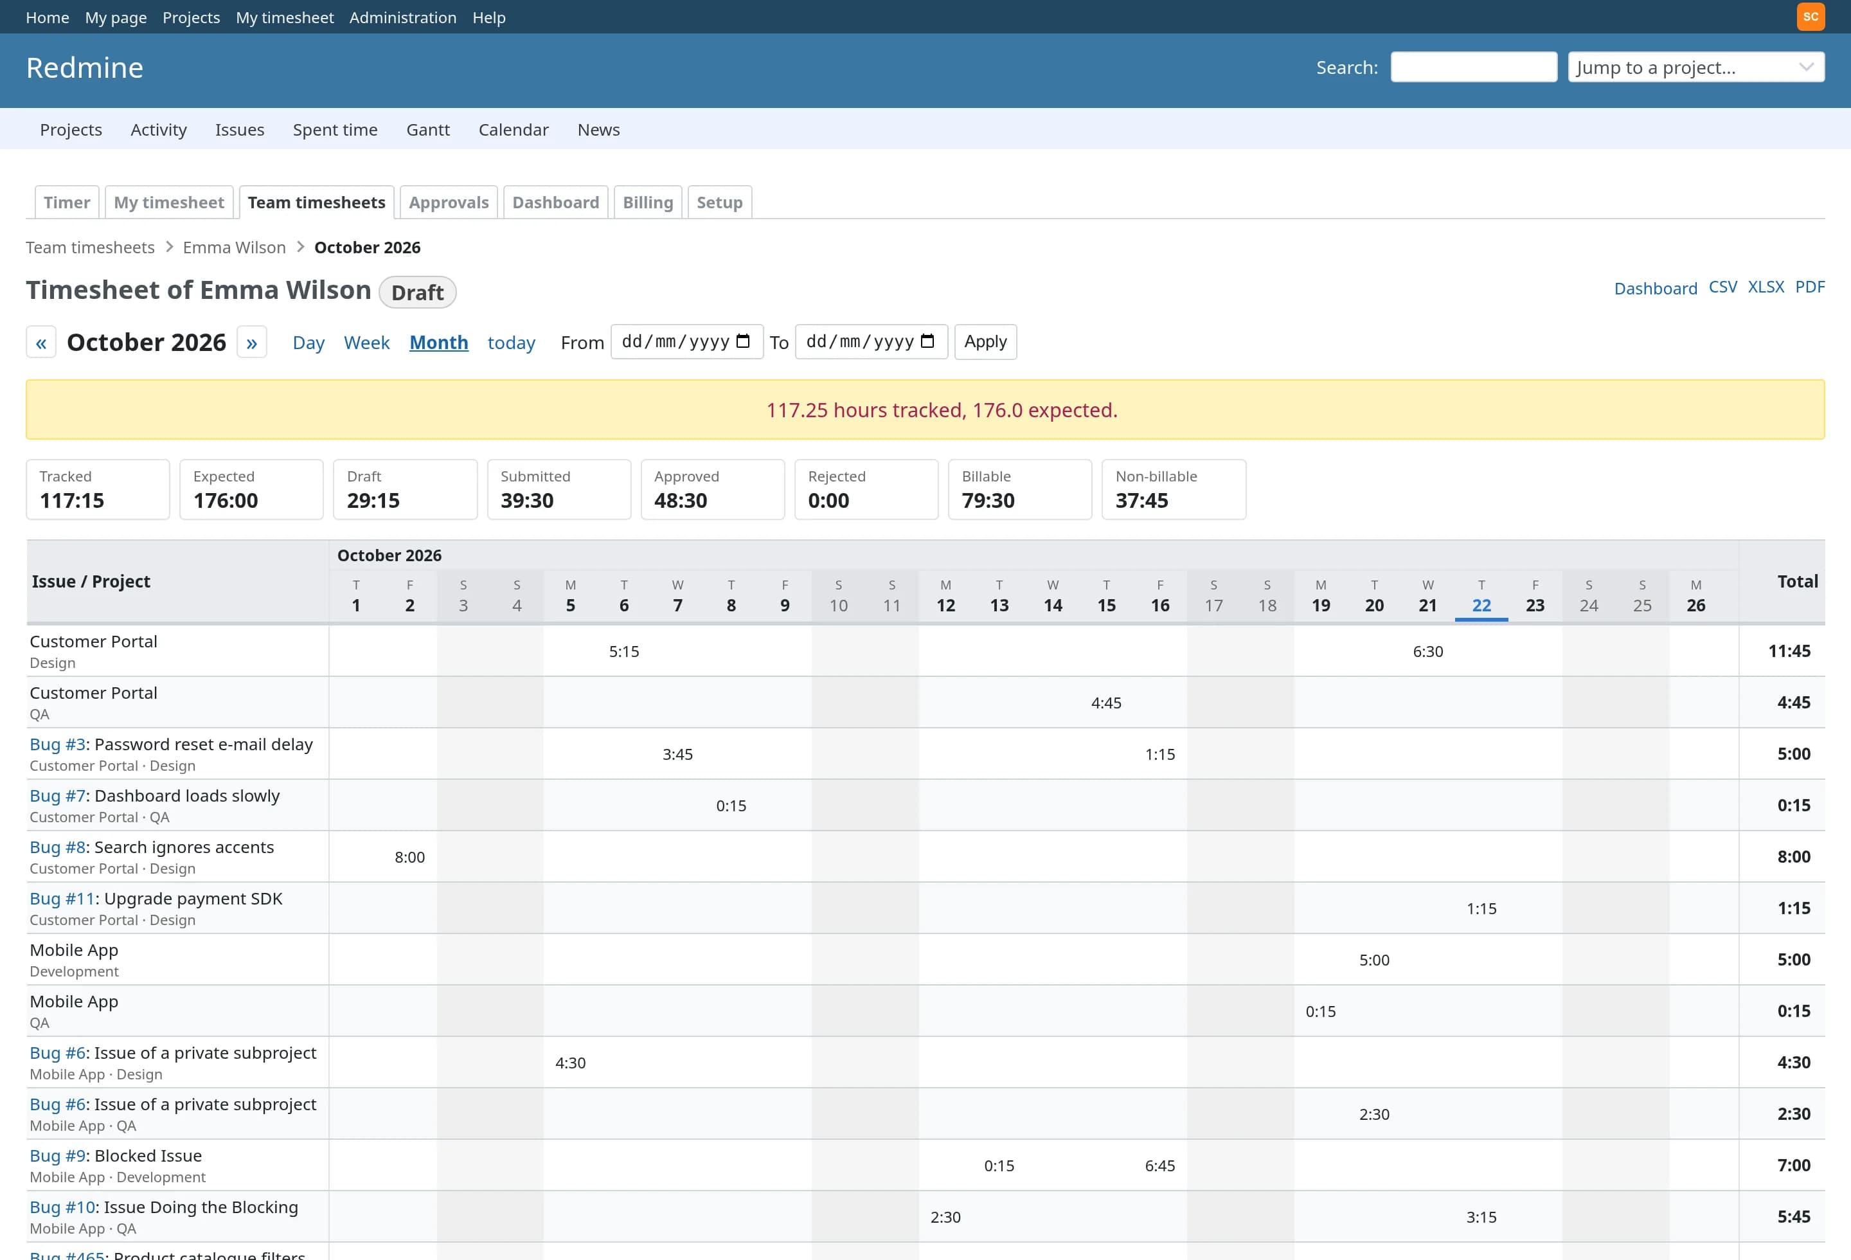
Task: Open Projects in the top menu bar
Action: (191, 17)
